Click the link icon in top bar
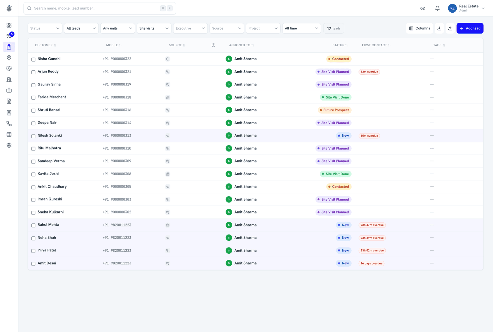The height and width of the screenshot is (332, 493). pyautogui.click(x=423, y=8)
